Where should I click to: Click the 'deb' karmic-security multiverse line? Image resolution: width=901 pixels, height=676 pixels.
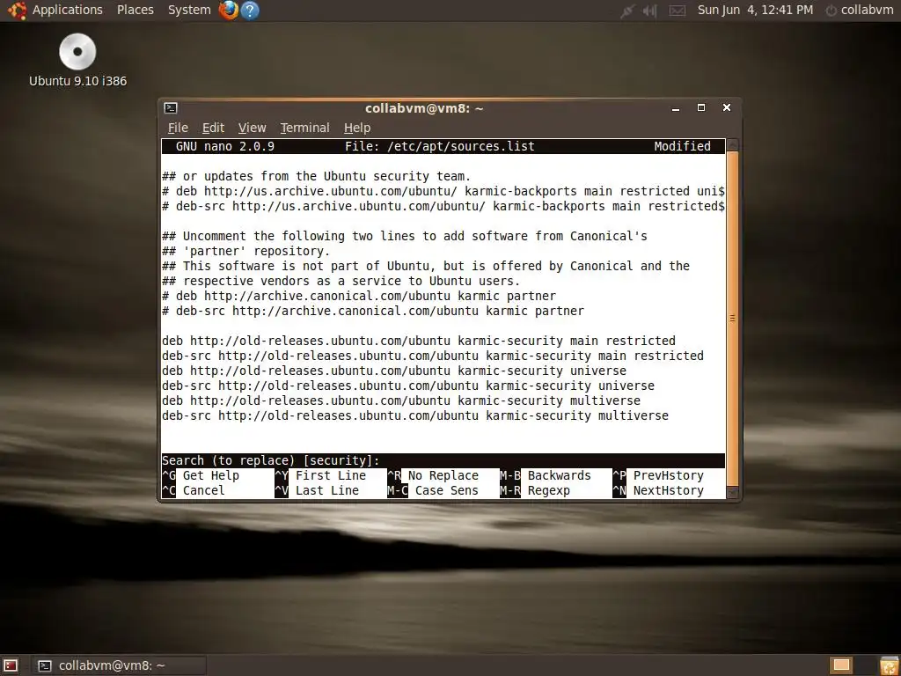(x=400, y=400)
